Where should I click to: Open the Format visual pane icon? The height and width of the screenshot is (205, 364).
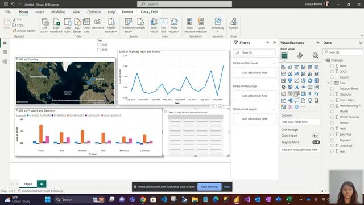300,56
